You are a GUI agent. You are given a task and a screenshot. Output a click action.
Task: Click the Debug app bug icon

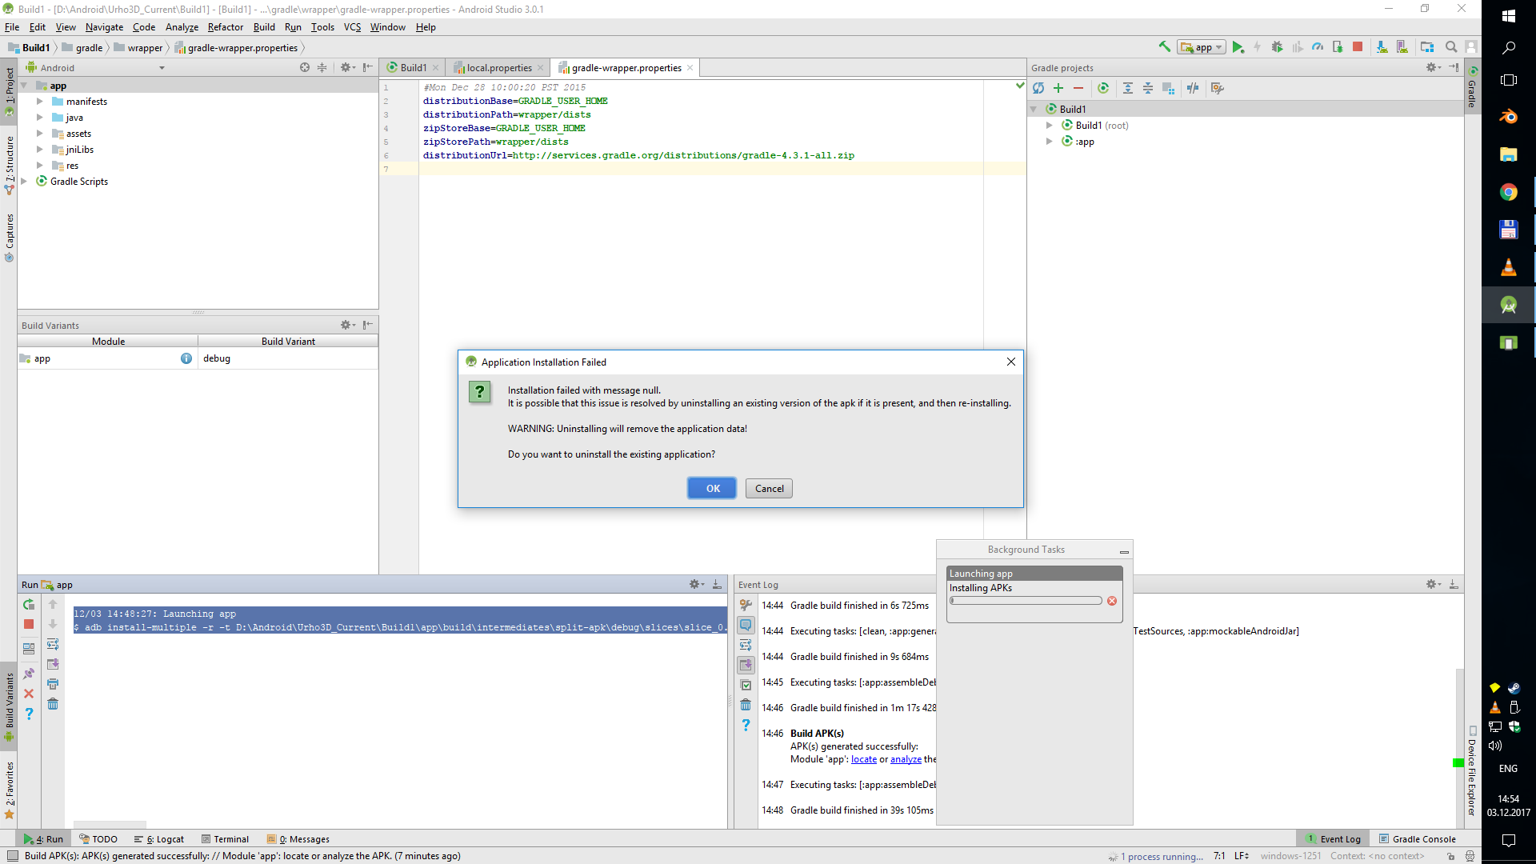click(1278, 47)
